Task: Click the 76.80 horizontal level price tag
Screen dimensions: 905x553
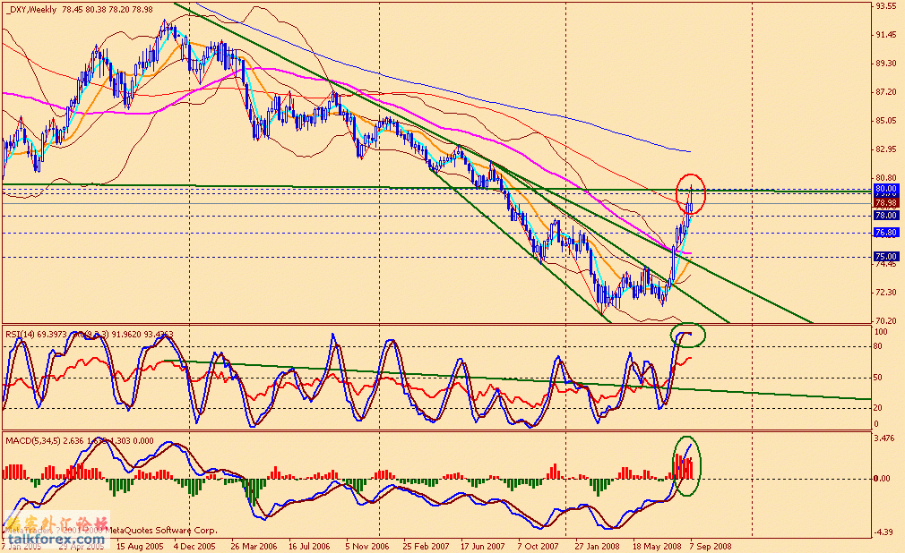Action: click(885, 233)
